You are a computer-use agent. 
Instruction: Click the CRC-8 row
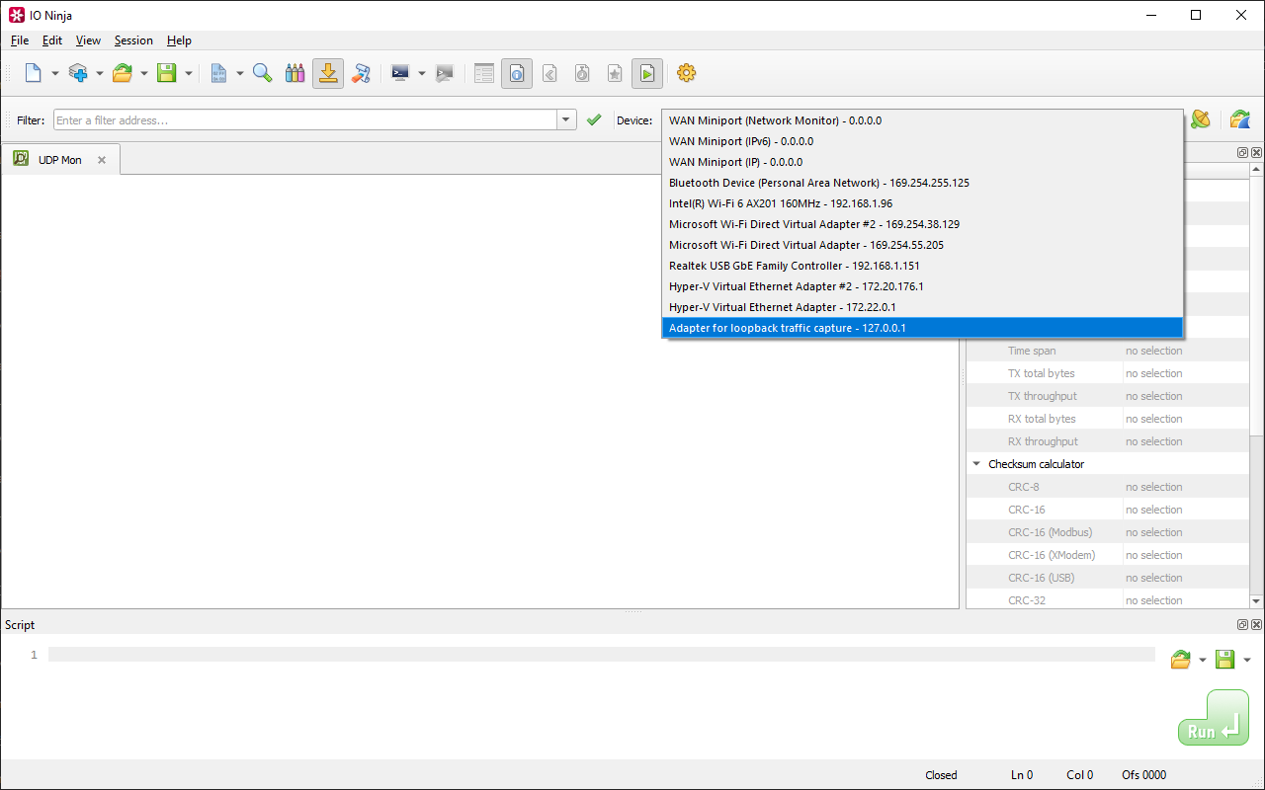tap(1109, 487)
